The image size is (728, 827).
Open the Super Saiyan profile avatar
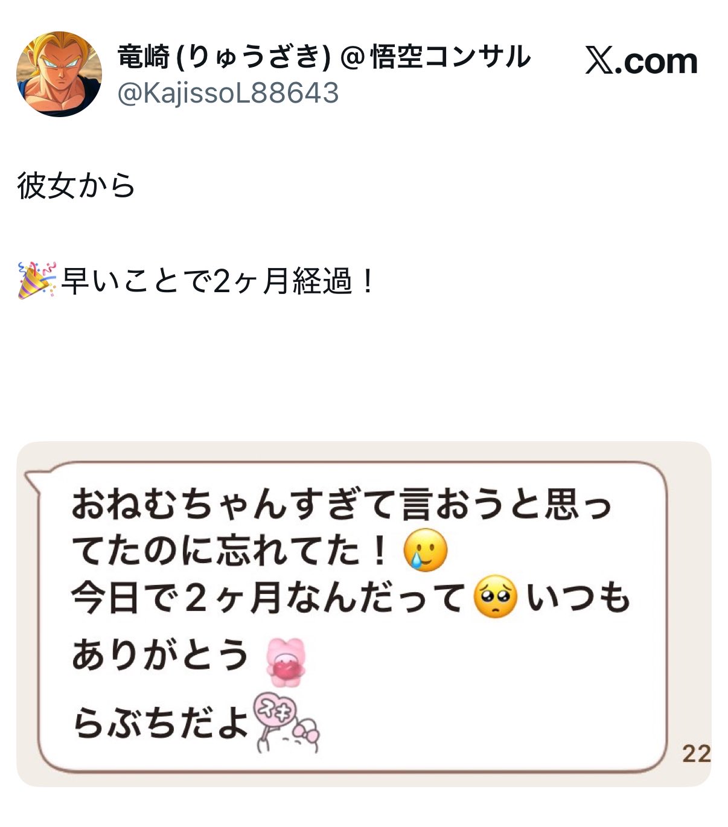pyautogui.click(x=59, y=74)
